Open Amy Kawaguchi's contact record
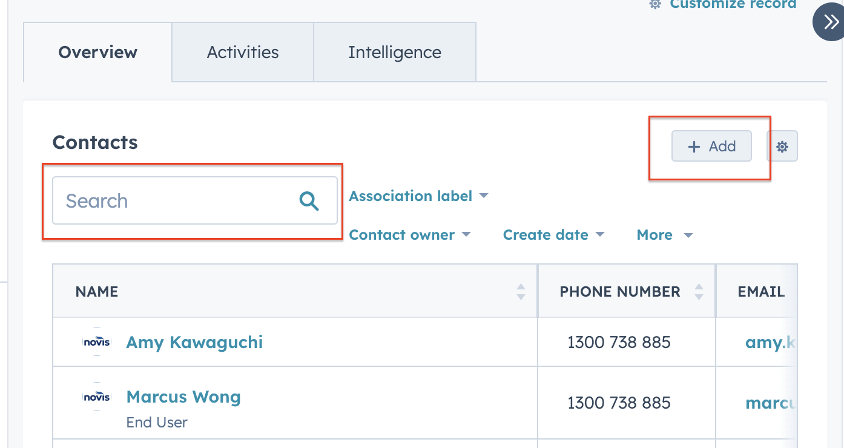This screenshot has width=844, height=448. click(194, 342)
